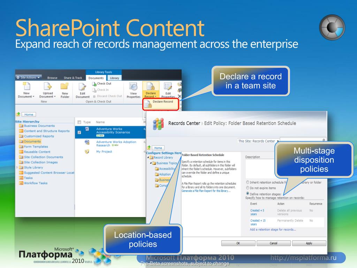Click Generate a File Plan Report link
Screen dimensions: 357x268
click(x=206, y=191)
